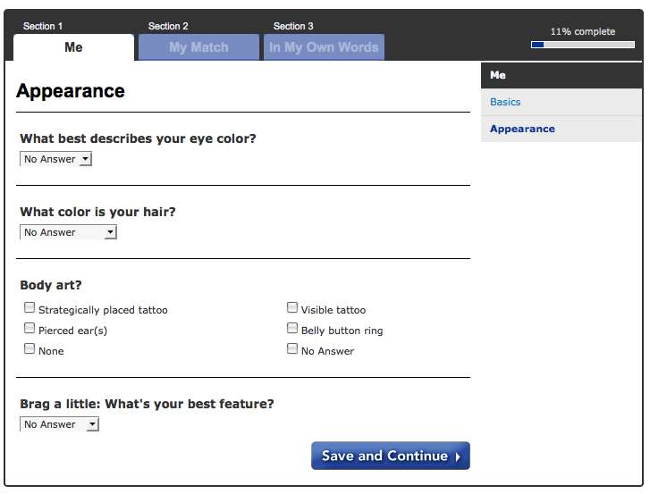650x494 pixels.
Task: Click the Appearance page heading
Action: 71,91
